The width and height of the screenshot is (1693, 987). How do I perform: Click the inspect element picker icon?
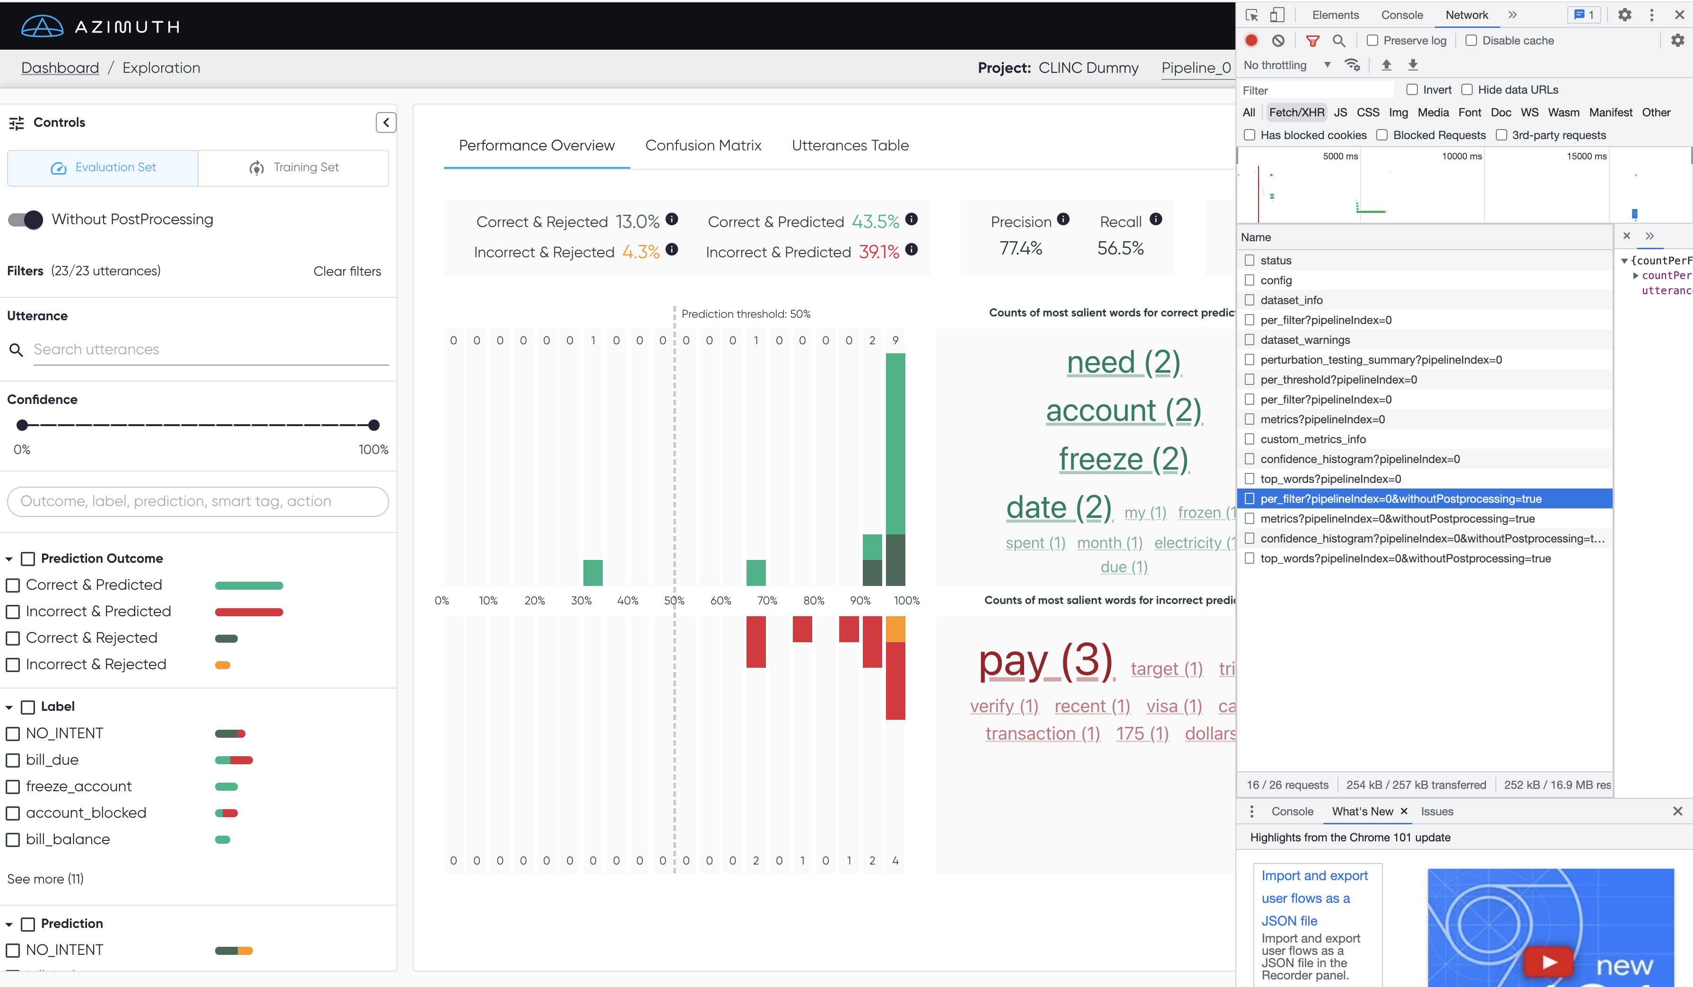coord(1251,15)
